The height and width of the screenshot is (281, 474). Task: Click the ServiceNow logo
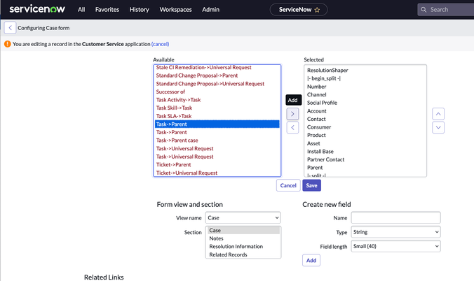click(x=37, y=9)
